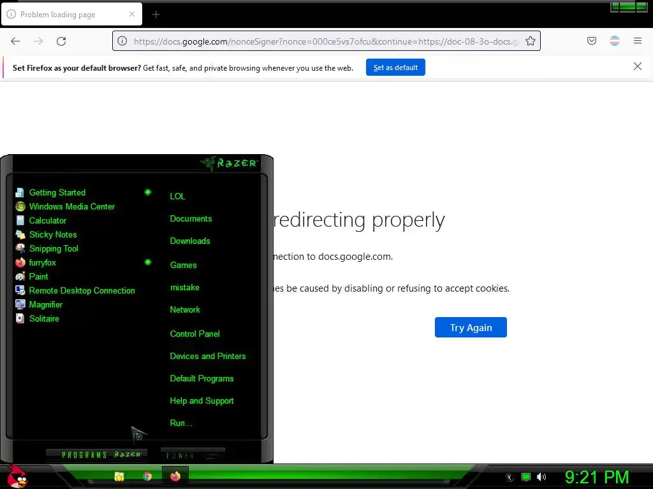
Task: Open Downloads folder link
Action: [x=190, y=241]
